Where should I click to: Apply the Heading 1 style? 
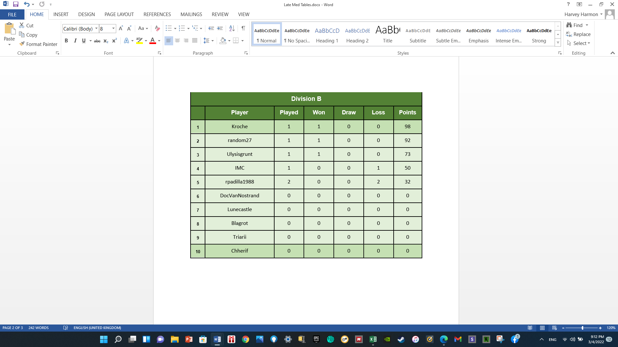pyautogui.click(x=327, y=34)
